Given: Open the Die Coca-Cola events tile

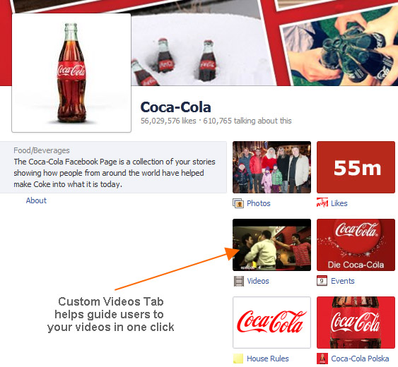Looking at the screenshot, I should click(x=356, y=245).
